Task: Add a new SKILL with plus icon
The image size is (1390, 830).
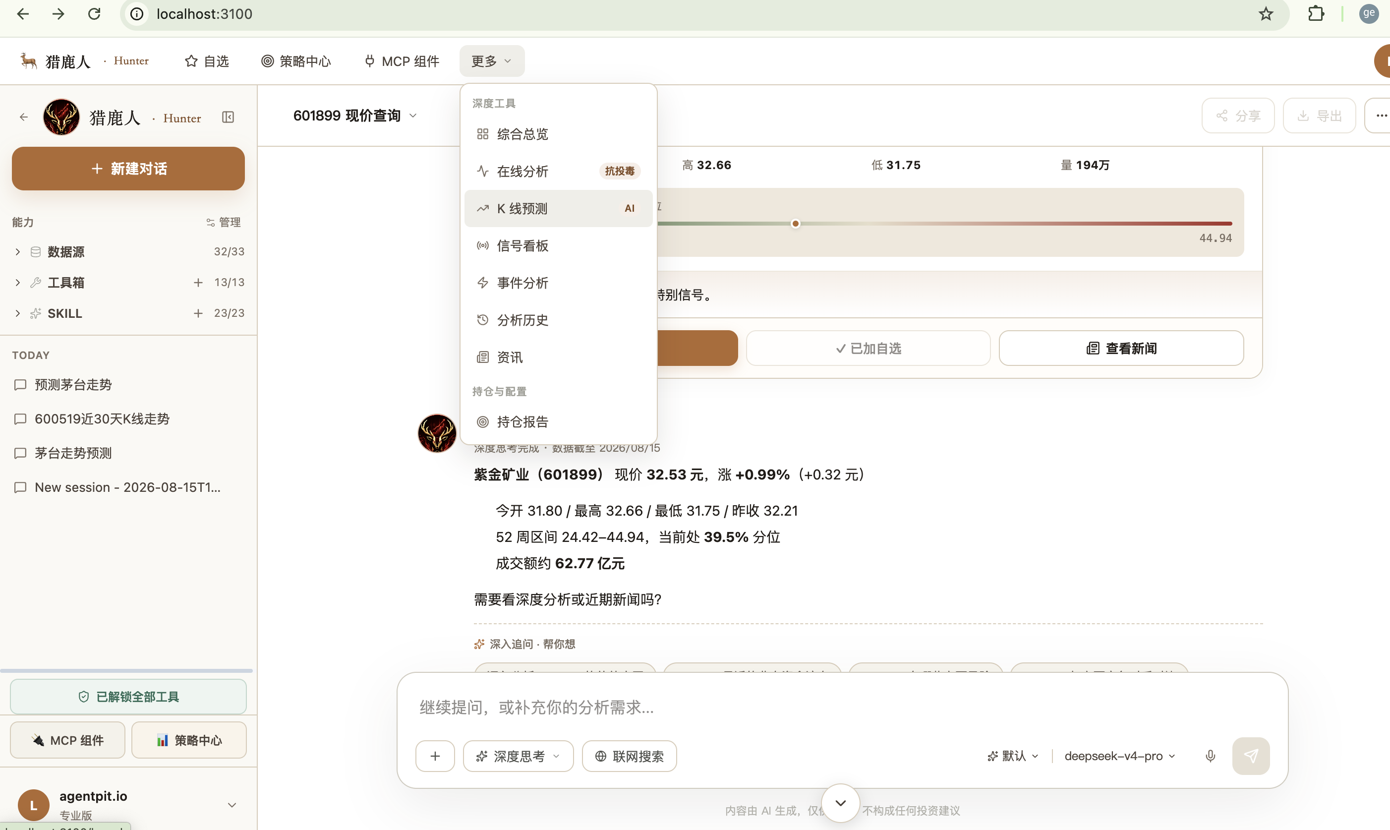Action: click(198, 313)
